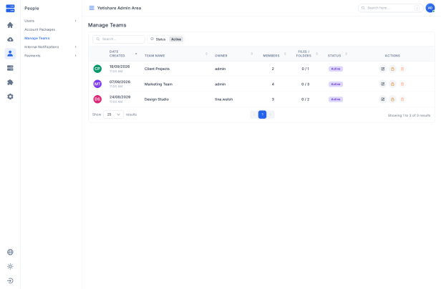Delete the Marketing Team row
The width and height of the screenshot is (441, 289).
402,84
